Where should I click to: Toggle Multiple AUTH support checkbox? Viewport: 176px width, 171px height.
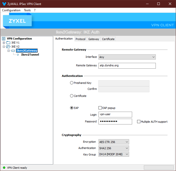click(139, 122)
